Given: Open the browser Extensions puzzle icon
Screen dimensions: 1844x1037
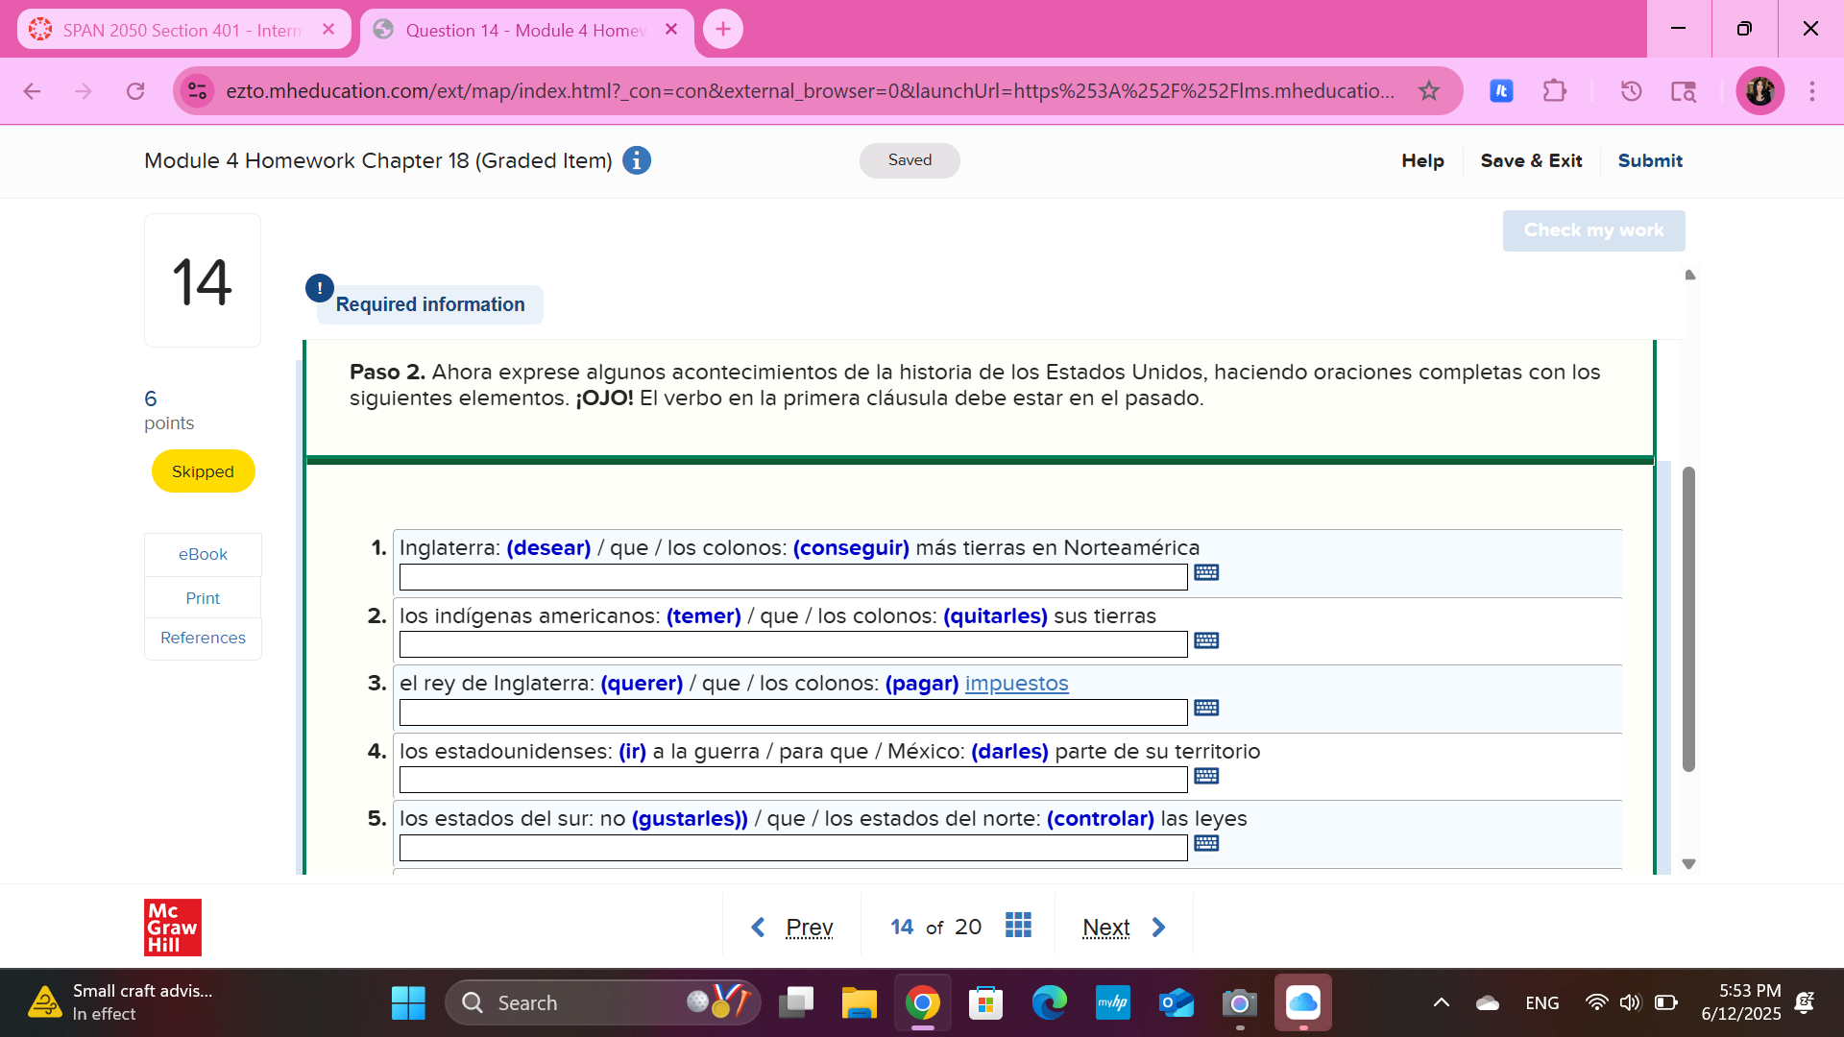Looking at the screenshot, I should coord(1554,91).
